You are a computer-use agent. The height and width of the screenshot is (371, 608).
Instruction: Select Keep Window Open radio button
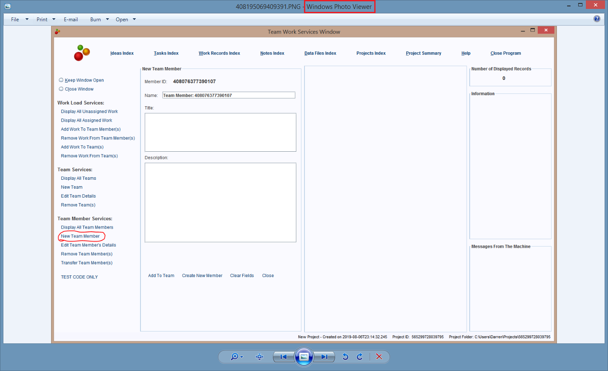tap(61, 80)
